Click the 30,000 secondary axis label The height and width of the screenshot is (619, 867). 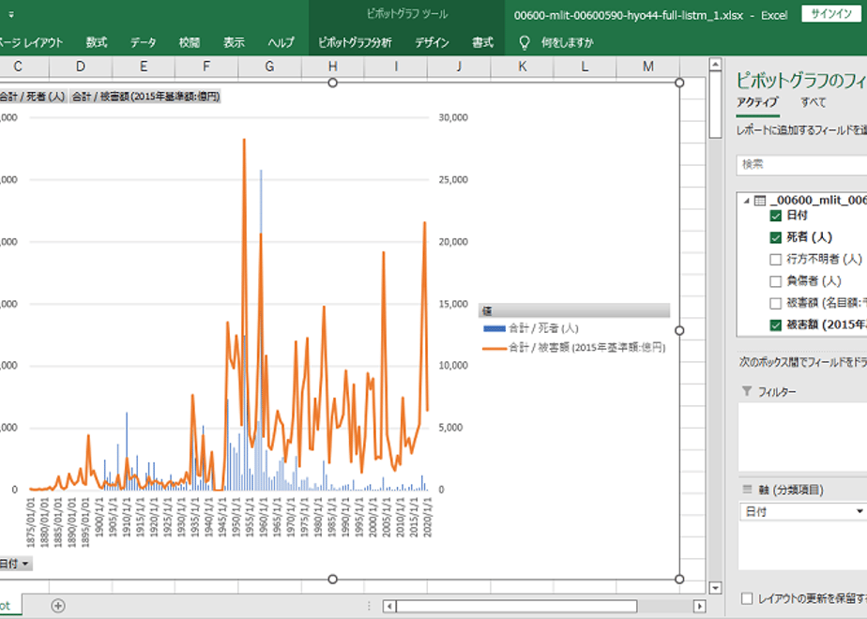453,117
